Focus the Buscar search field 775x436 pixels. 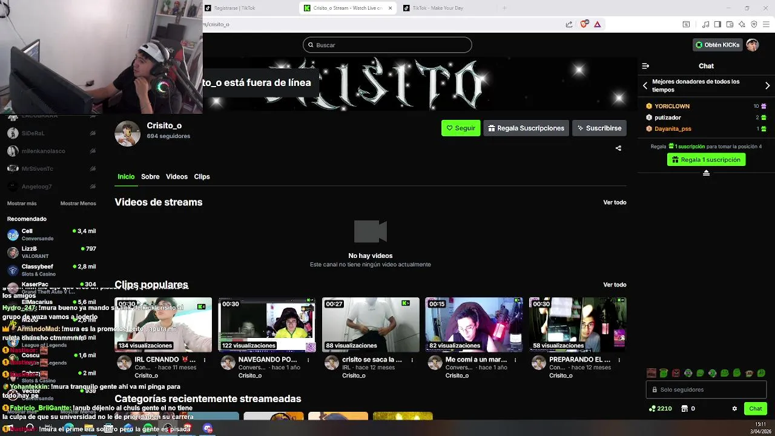coord(387,45)
